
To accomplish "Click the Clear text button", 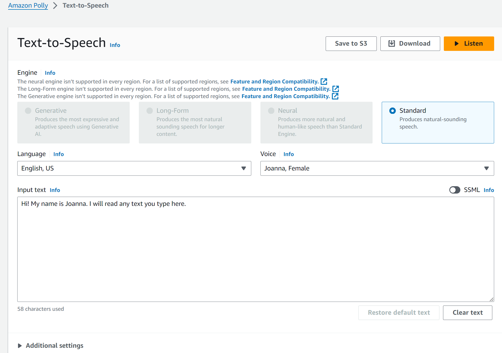I will tap(467, 313).
